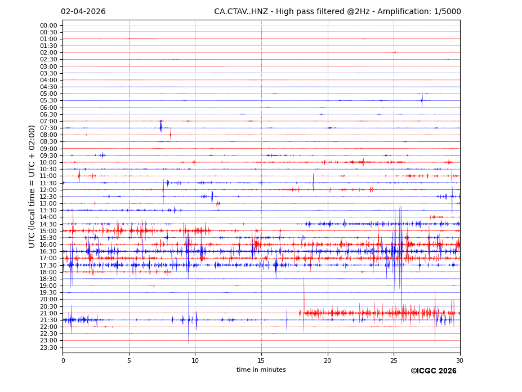The image size is (522, 392).
Task: Select the vertical UTC local time axis label
Action: 32,186
